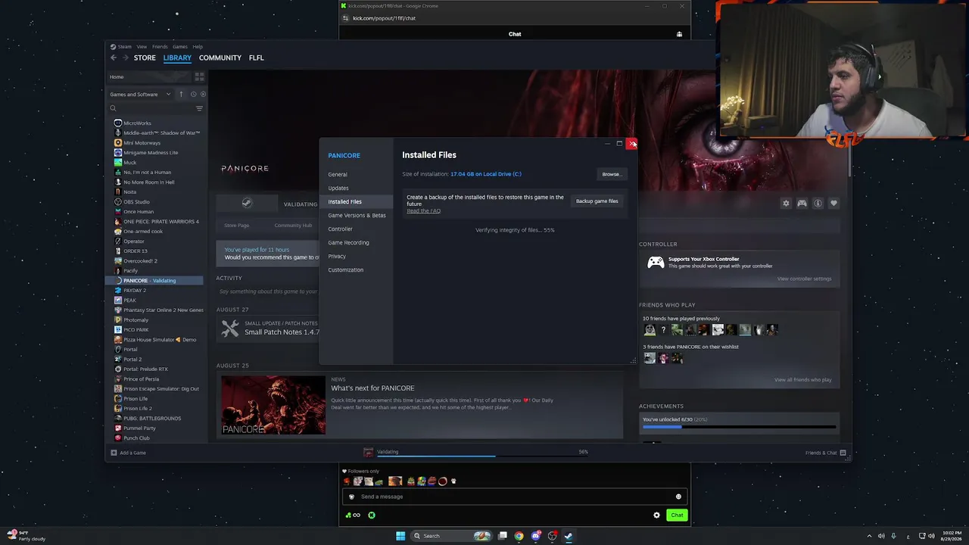Click Send a message field in Kick chat

coord(515,497)
